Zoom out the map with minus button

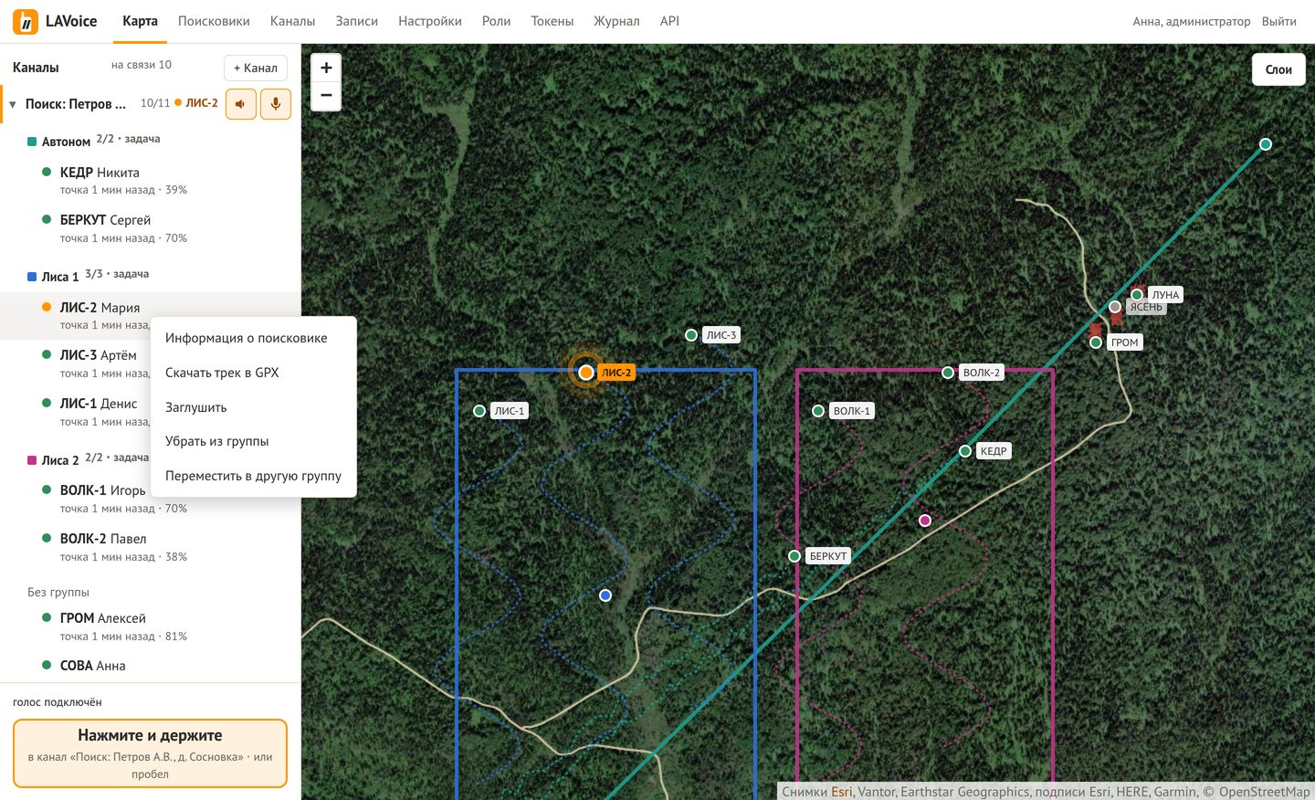point(326,96)
